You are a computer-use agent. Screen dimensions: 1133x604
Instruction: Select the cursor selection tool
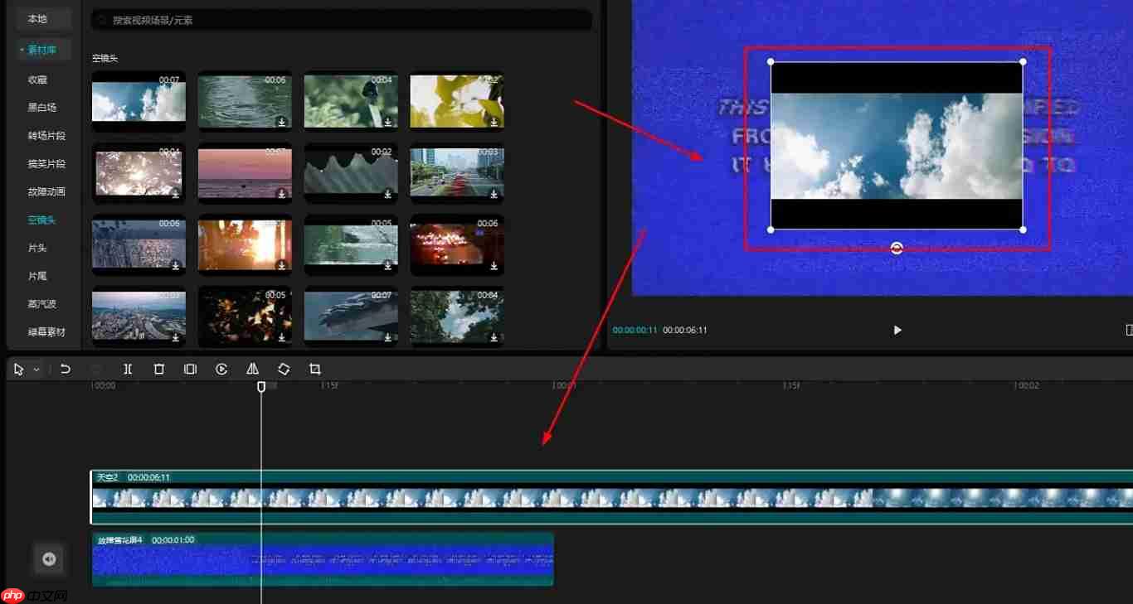point(18,369)
